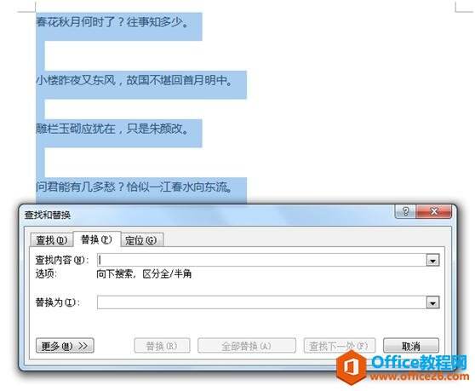Expand more options with 更多 button
The height and width of the screenshot is (391, 475).
coord(65,346)
